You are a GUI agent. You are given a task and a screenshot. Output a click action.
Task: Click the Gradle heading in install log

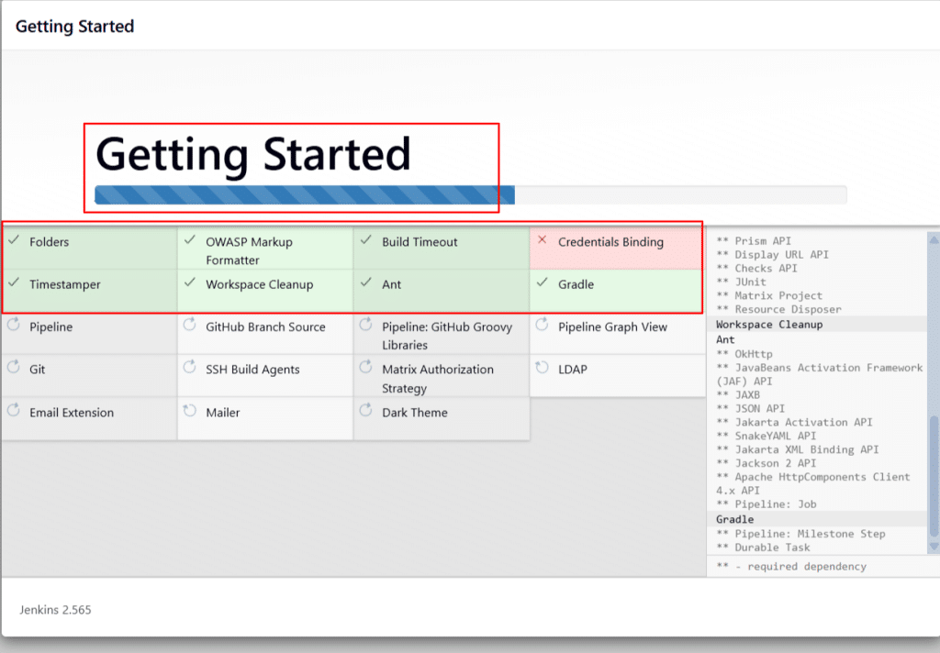coord(734,519)
